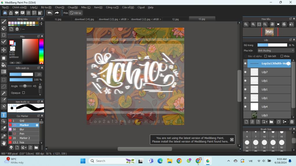Click the brush size 25 input
This screenshot has width=296, height=166.
[x=39, y=74]
